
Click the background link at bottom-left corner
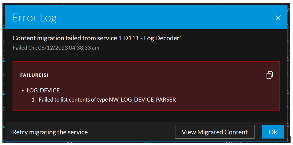(7, 142)
